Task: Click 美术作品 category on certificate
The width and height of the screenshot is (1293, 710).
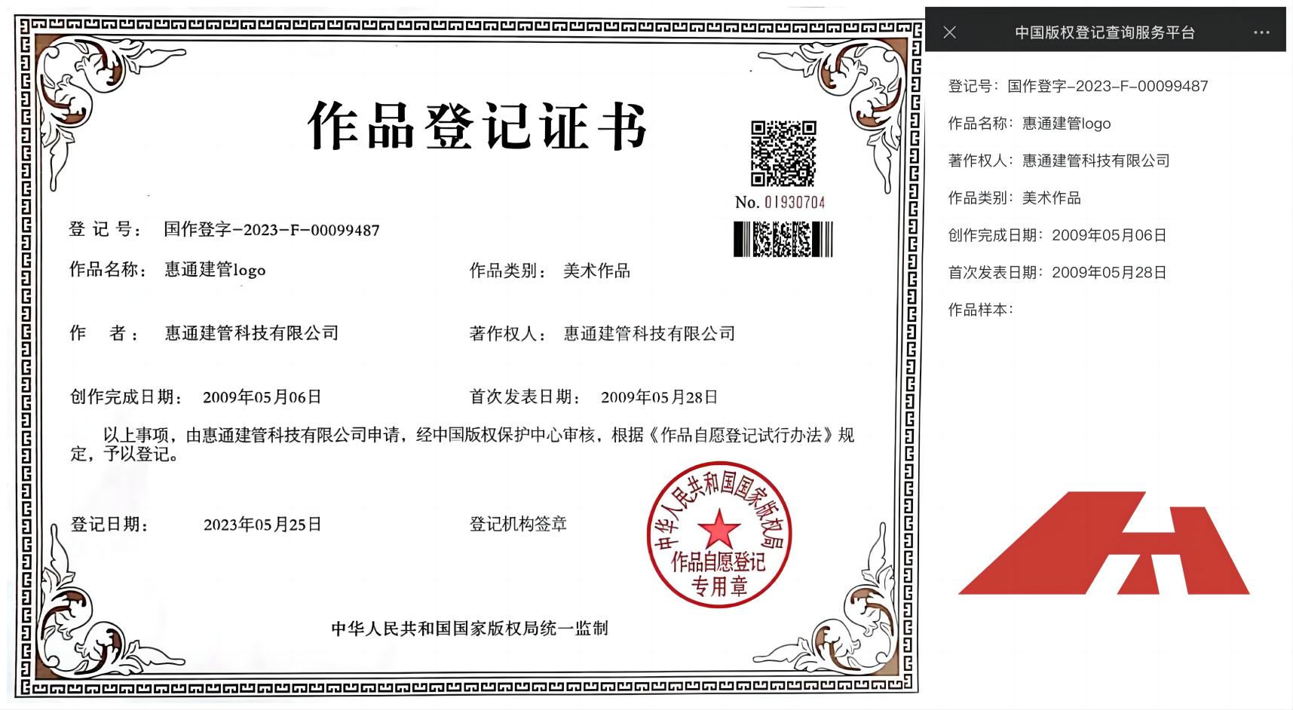Action: [x=596, y=271]
